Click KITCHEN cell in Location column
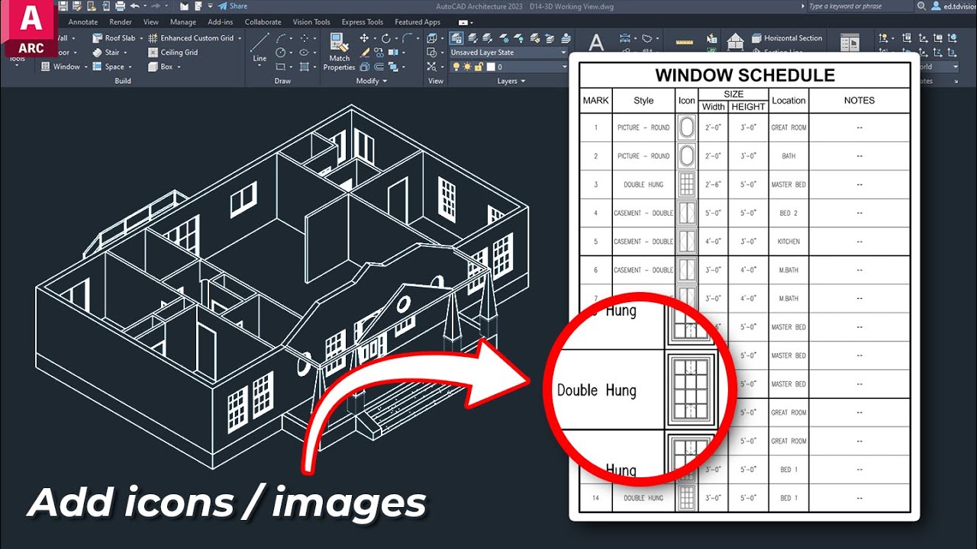The height and width of the screenshot is (549, 977). pyautogui.click(x=788, y=242)
